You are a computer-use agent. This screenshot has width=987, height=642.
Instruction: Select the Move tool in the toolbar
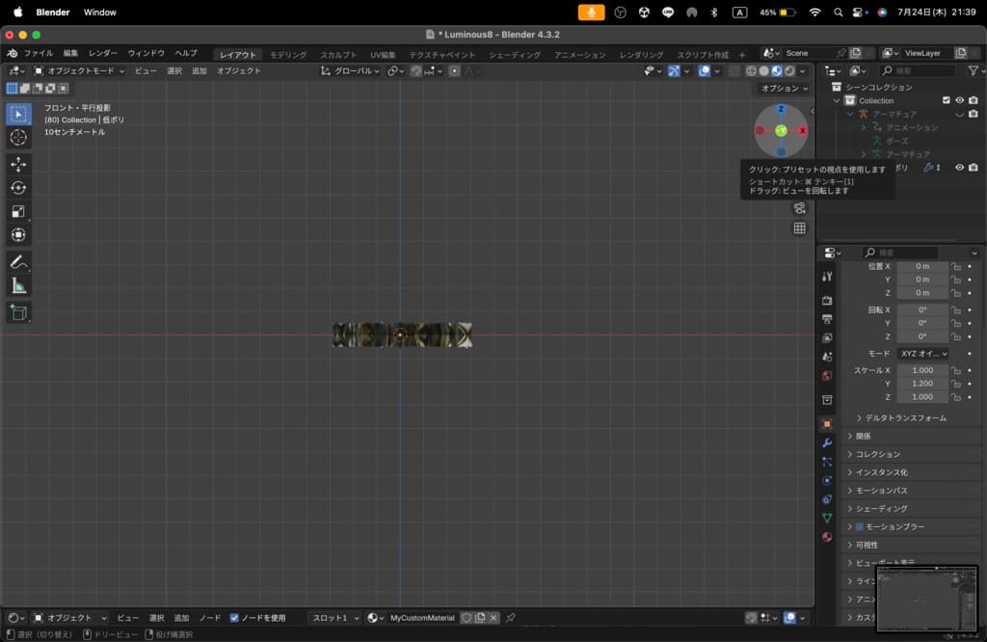tap(18, 164)
